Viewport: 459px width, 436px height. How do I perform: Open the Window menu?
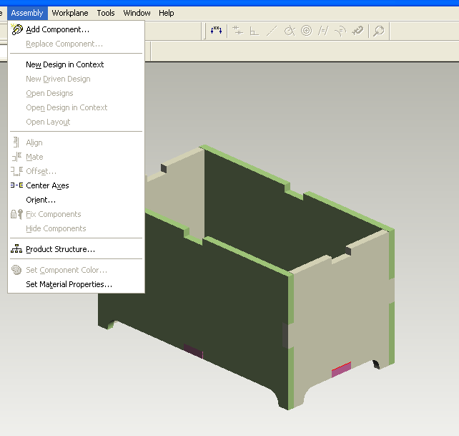[x=137, y=13]
